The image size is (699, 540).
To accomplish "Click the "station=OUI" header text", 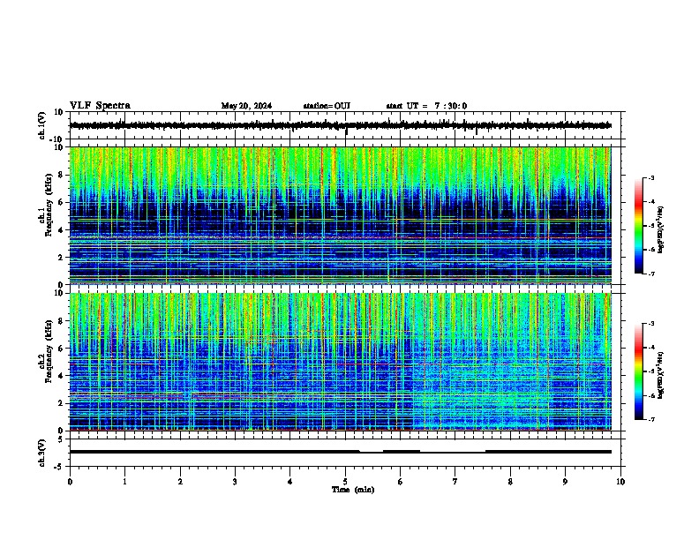I will pyautogui.click(x=327, y=106).
